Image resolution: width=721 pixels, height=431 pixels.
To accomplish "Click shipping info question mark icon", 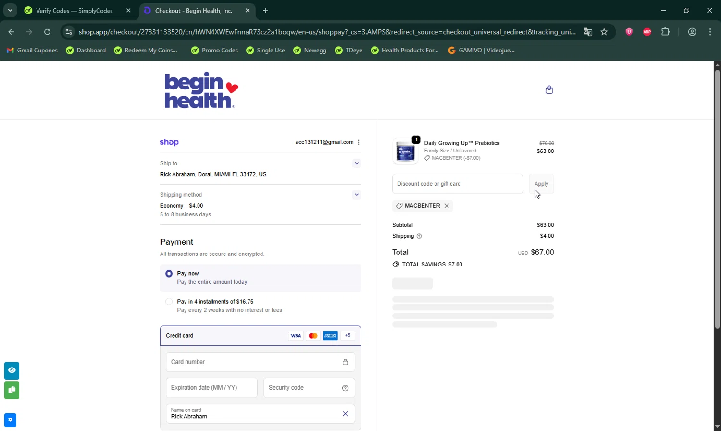I will [419, 236].
